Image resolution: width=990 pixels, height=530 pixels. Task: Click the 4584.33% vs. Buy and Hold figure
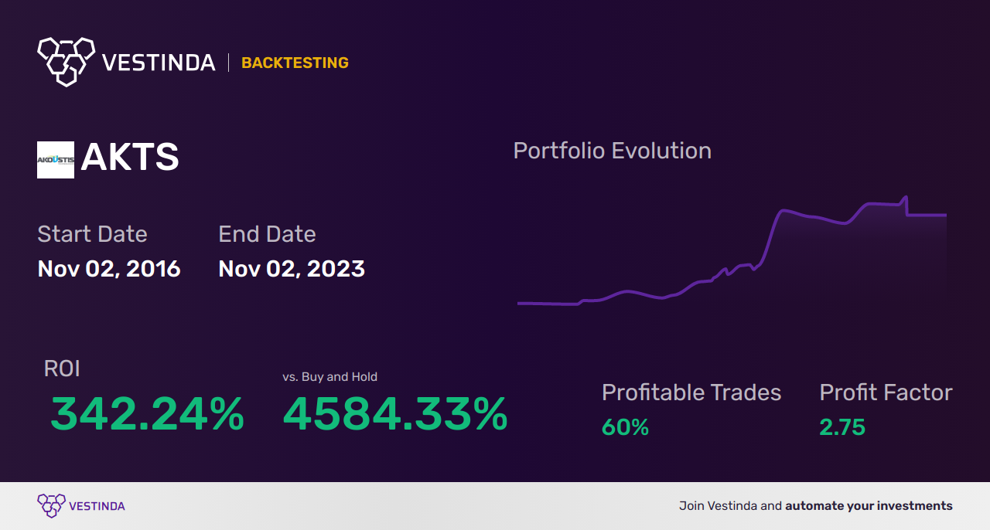pyautogui.click(x=395, y=414)
